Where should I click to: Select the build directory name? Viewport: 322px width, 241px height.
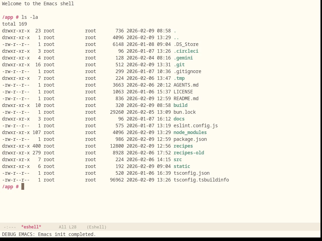(180, 105)
